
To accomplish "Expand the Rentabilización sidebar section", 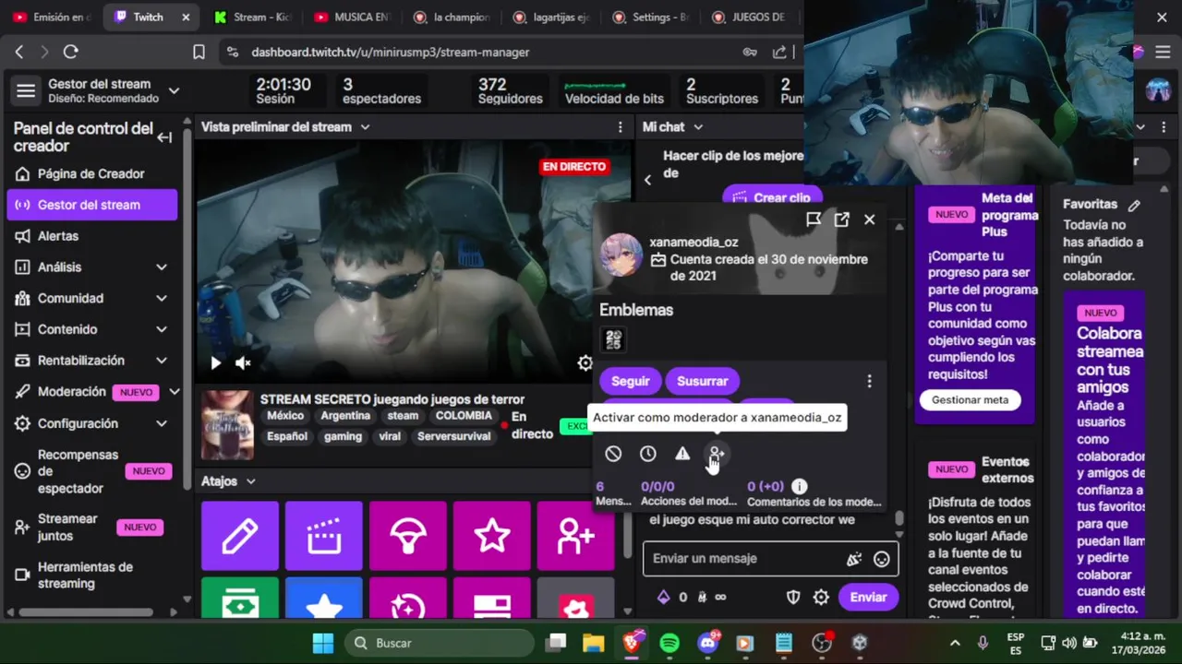I will pos(162,361).
